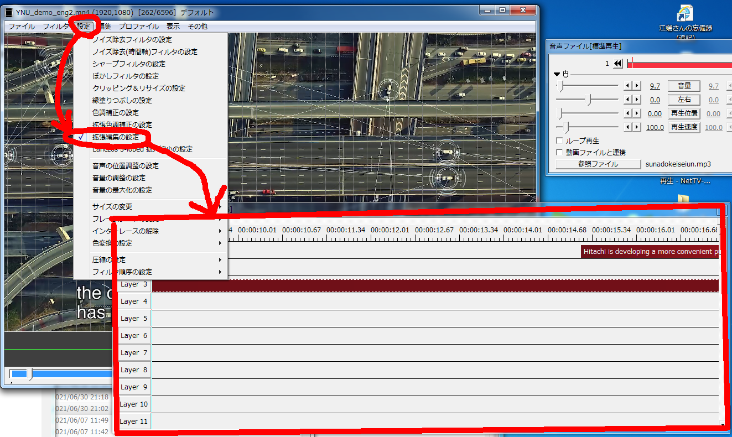Collapse the audio settings disclosure triangle

(557, 74)
